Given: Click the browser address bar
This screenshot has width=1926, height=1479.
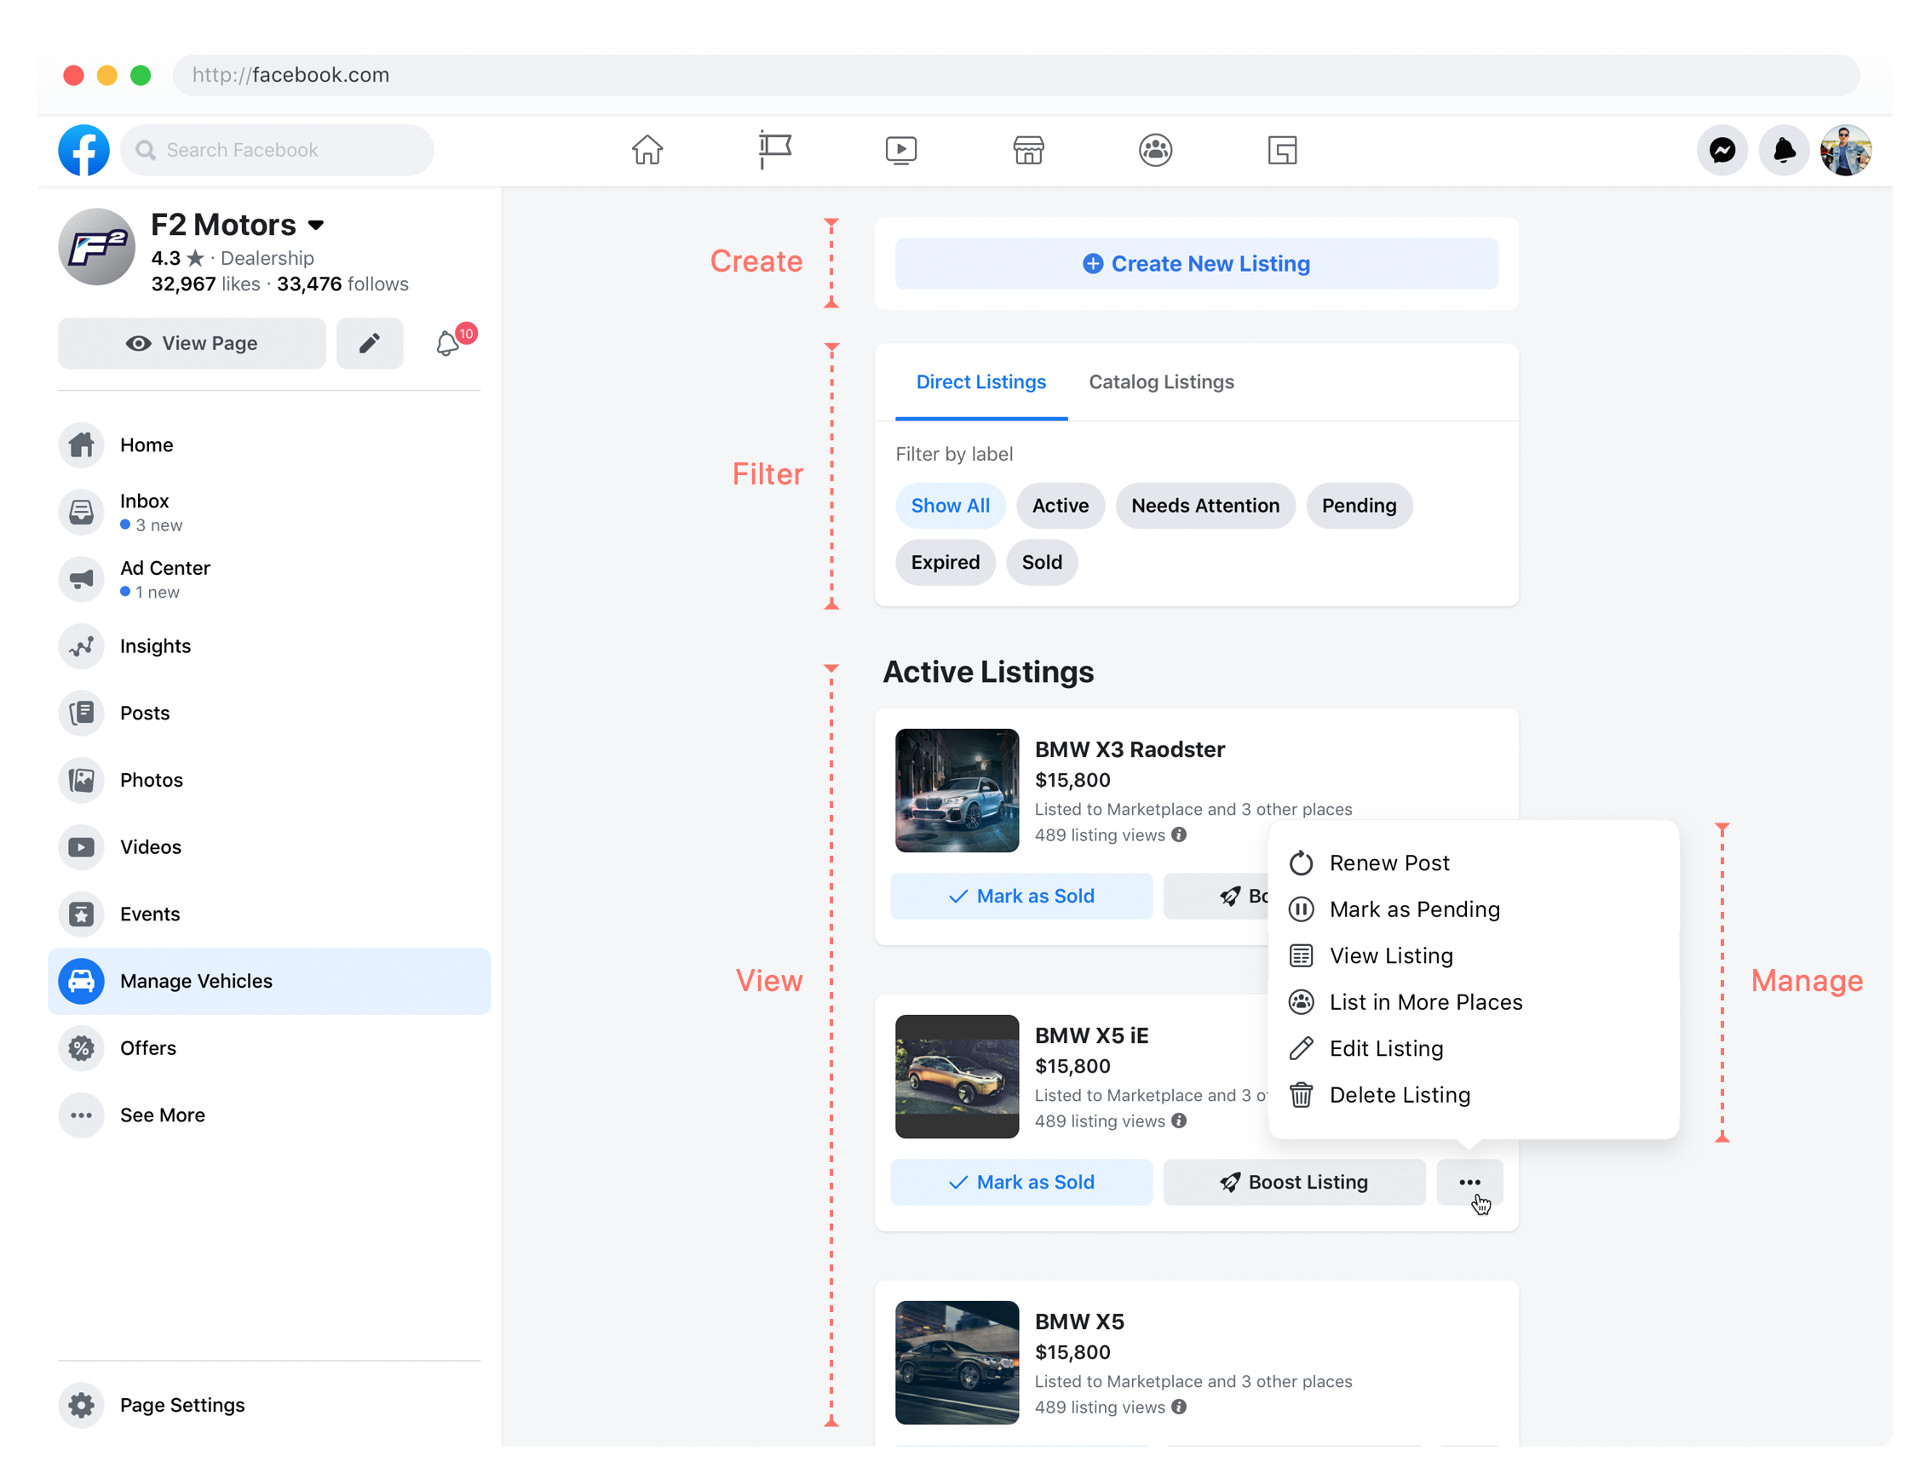Looking at the screenshot, I should 1015,75.
